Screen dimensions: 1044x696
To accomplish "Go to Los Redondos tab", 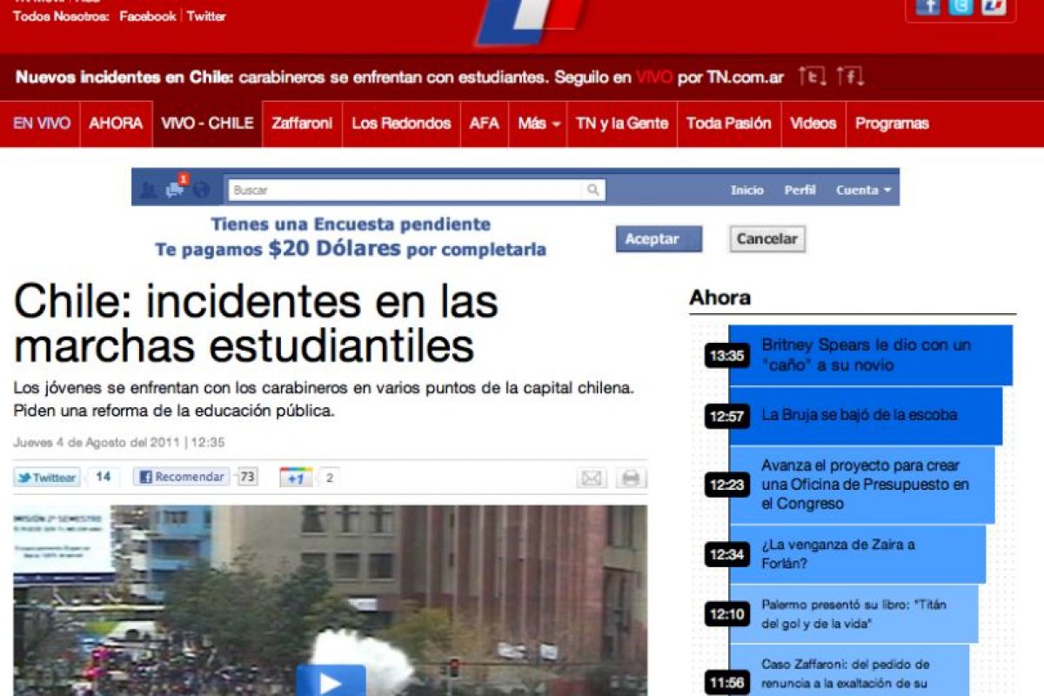I will pos(401,124).
